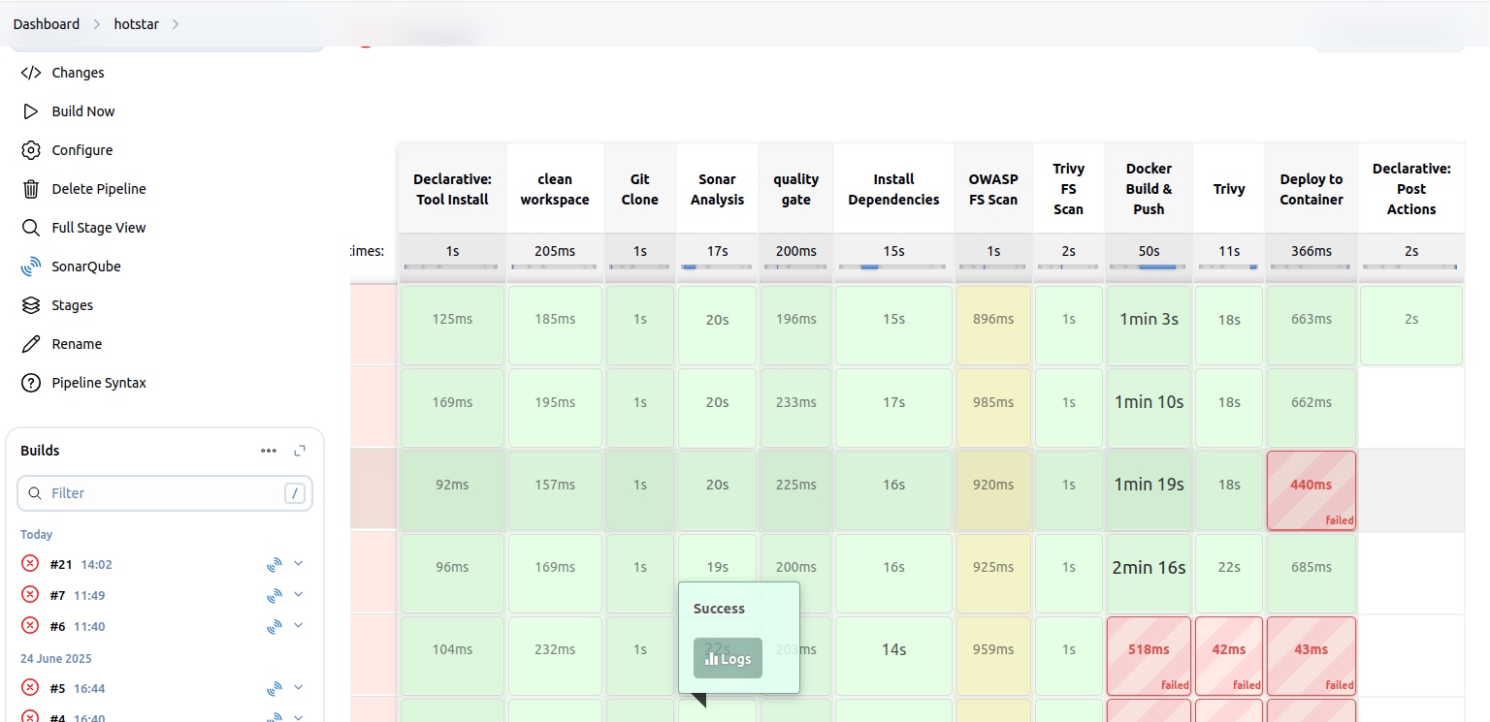The height and width of the screenshot is (722, 1490).
Task: Click the Today label in Builds
Action: (37, 535)
